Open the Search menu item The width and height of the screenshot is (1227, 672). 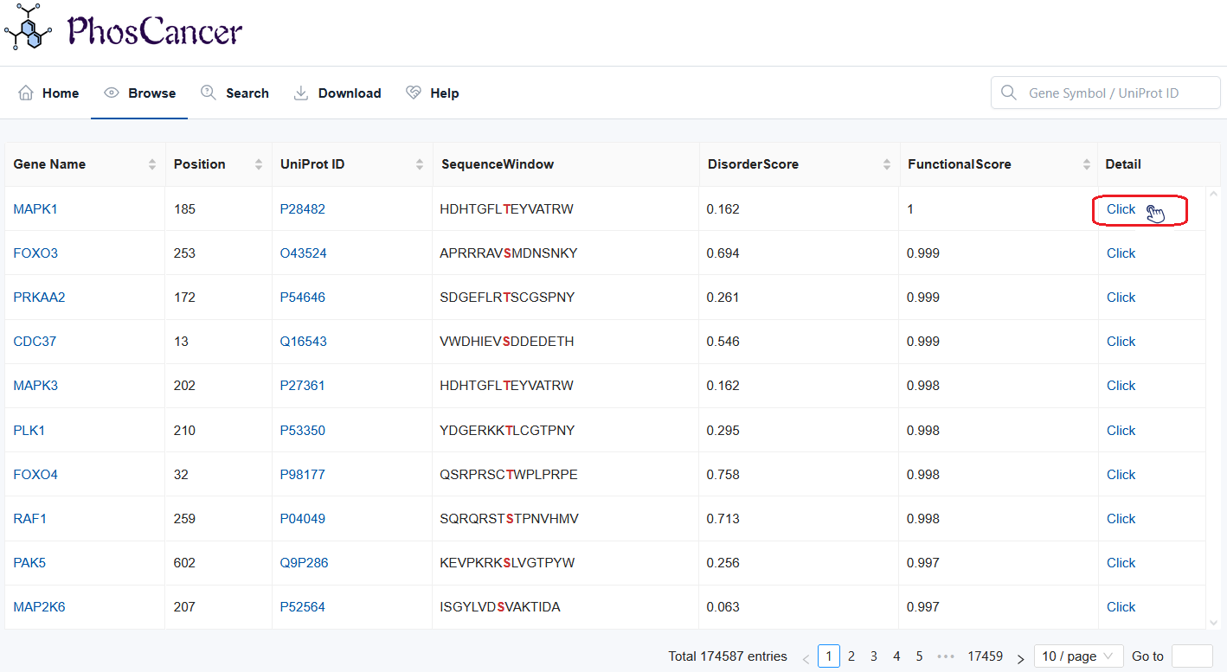pos(234,93)
